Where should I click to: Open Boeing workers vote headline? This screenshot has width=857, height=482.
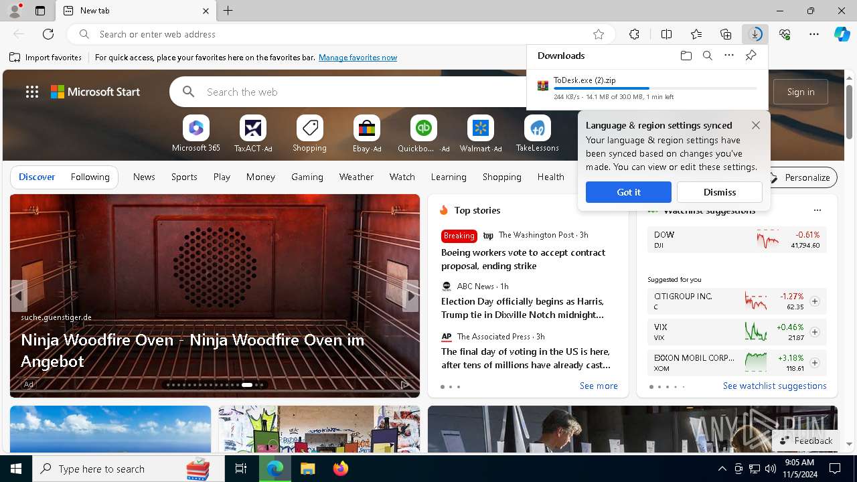click(x=523, y=259)
